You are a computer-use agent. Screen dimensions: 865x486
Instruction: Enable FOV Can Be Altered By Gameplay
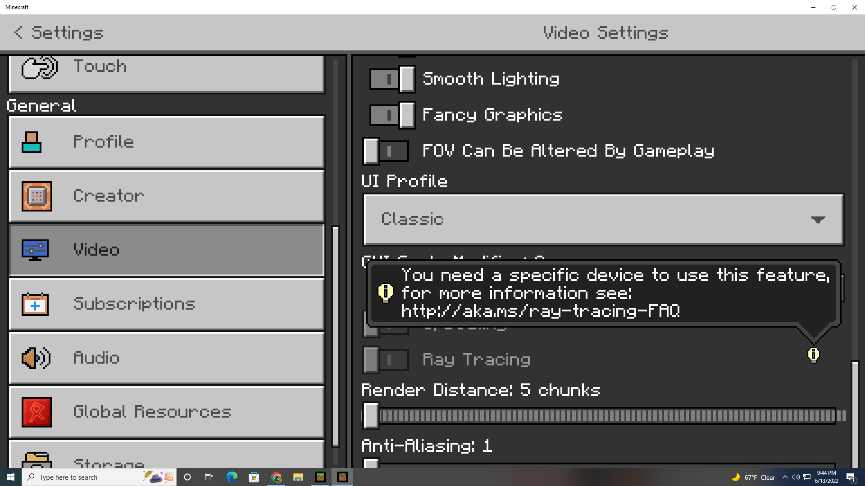coord(386,151)
